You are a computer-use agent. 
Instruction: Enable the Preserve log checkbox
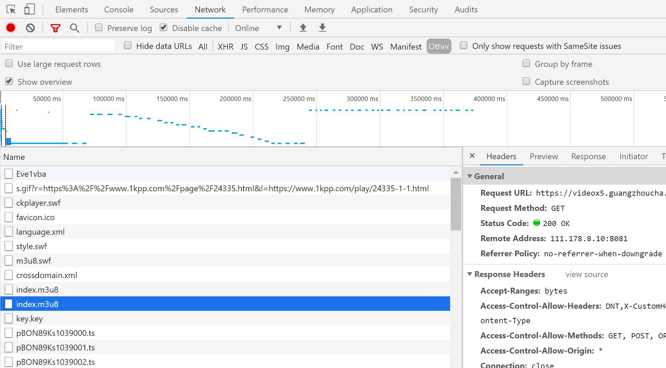(99, 27)
